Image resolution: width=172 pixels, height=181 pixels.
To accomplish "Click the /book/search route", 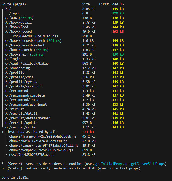I will click(x=20, y=50).
